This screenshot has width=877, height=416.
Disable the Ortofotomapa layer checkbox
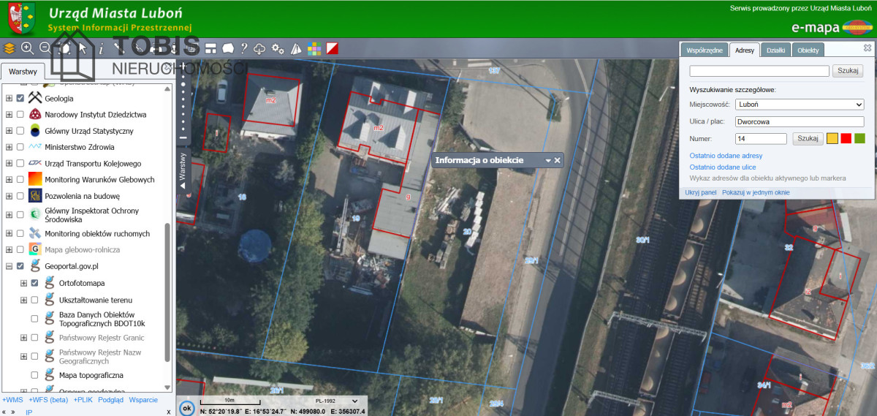pos(34,283)
